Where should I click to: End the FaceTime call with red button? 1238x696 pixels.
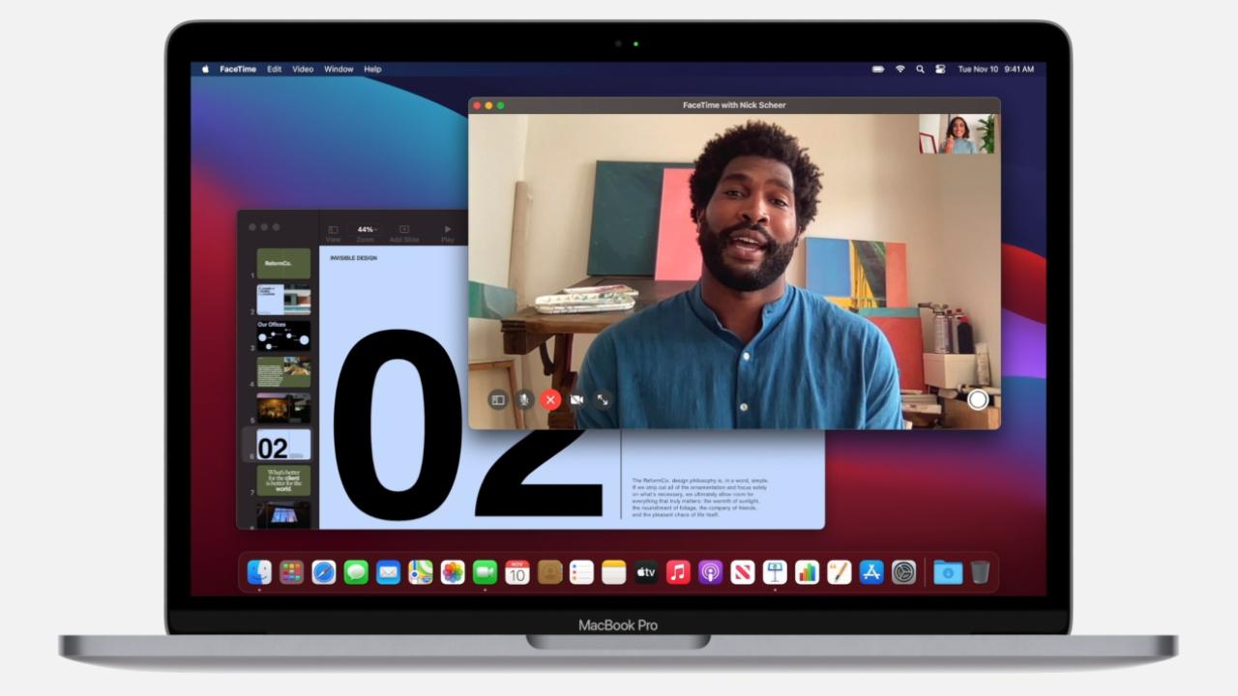click(550, 399)
